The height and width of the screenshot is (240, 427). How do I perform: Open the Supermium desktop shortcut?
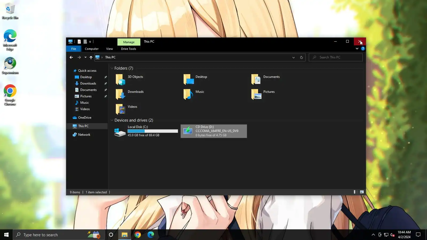[x=10, y=66]
